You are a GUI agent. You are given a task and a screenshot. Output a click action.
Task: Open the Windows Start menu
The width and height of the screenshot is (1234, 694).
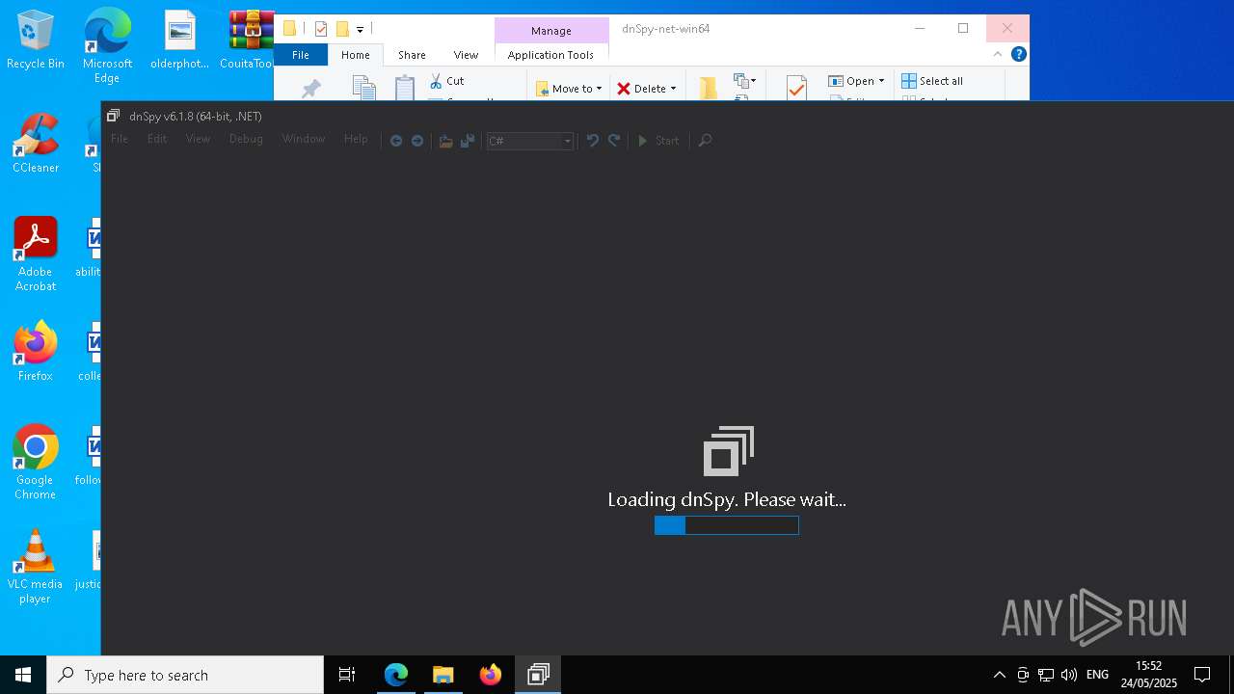[23, 675]
